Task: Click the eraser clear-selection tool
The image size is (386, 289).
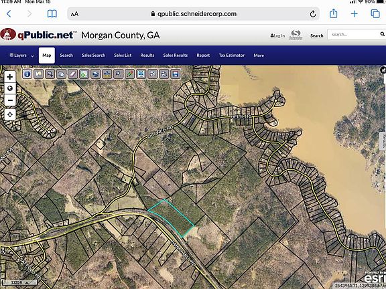Action: [72, 74]
